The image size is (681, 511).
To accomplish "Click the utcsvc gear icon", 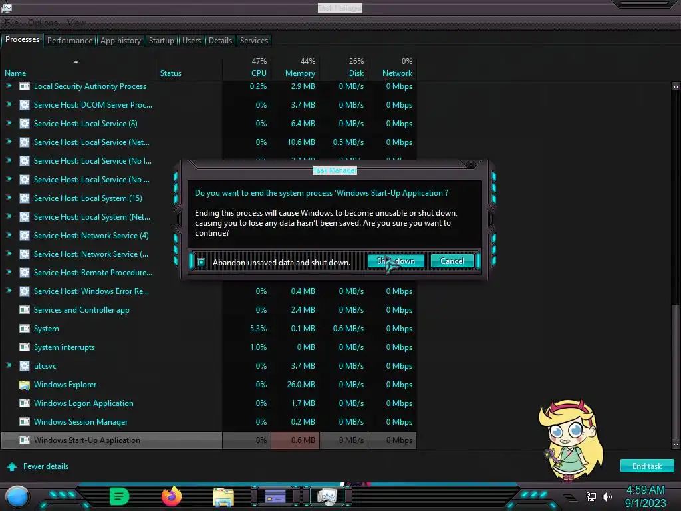I will point(25,366).
